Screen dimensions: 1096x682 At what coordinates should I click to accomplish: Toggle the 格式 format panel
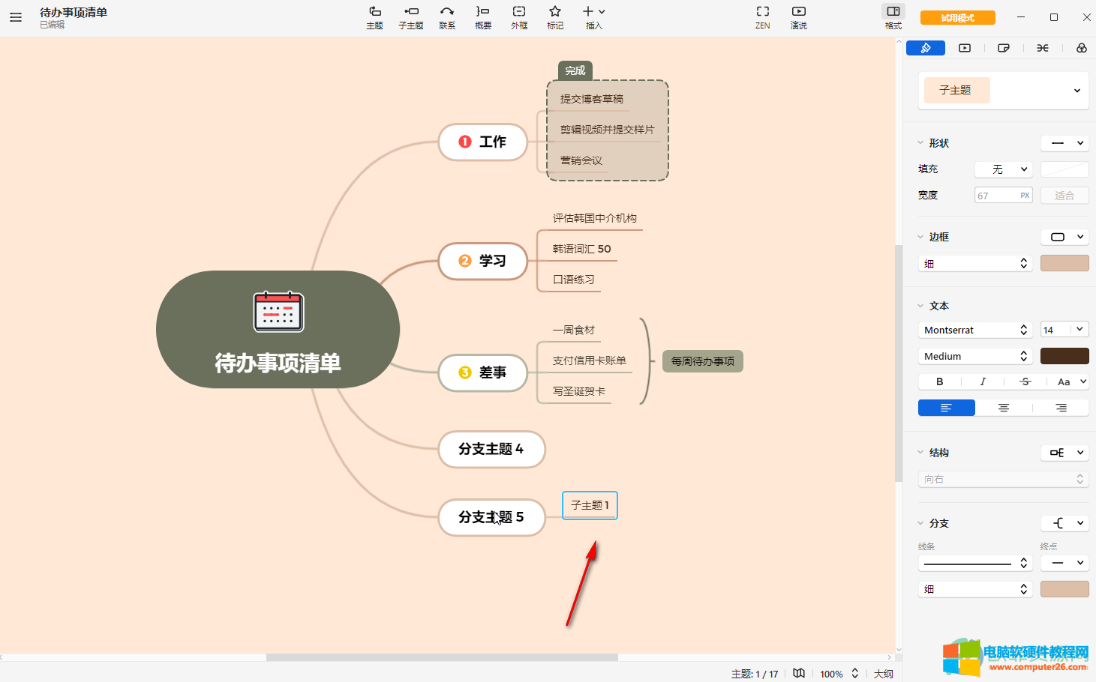click(x=893, y=17)
